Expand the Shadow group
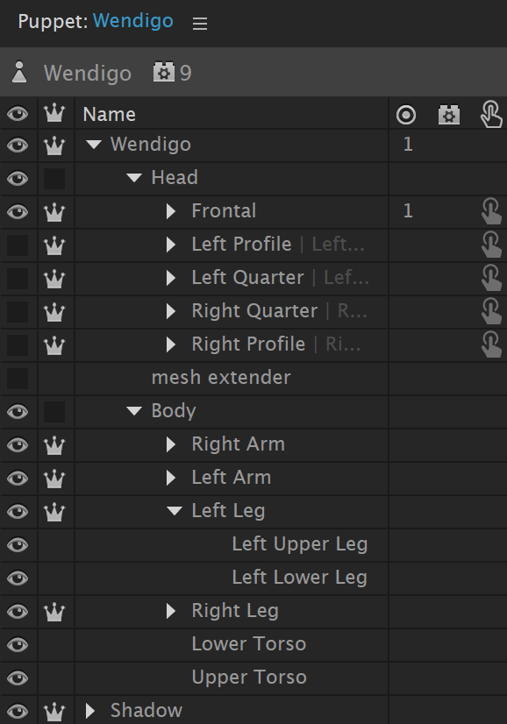Screen dimensions: 507x724 pos(90,711)
